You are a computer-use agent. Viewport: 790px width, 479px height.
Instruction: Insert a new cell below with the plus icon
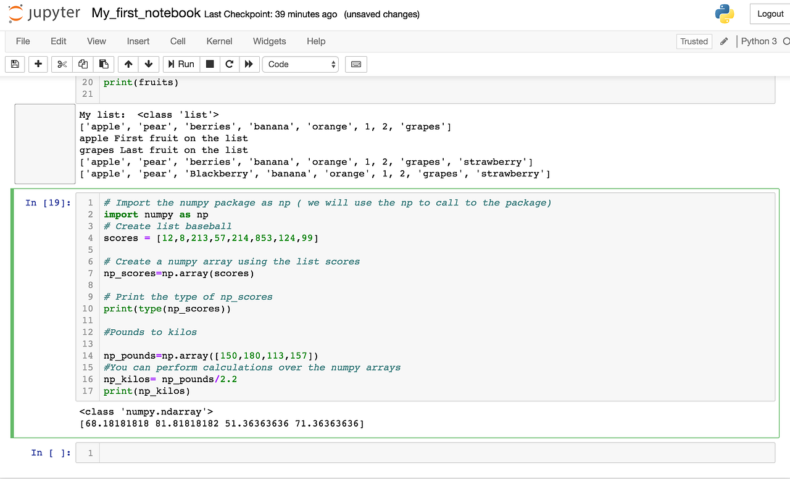pyautogui.click(x=38, y=64)
